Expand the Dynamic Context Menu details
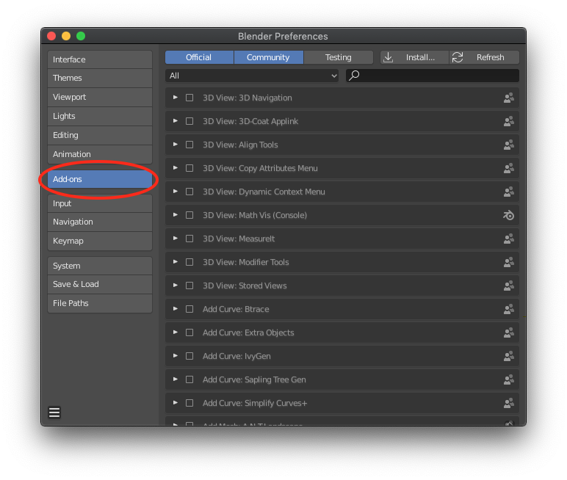The image size is (567, 480). coord(176,192)
